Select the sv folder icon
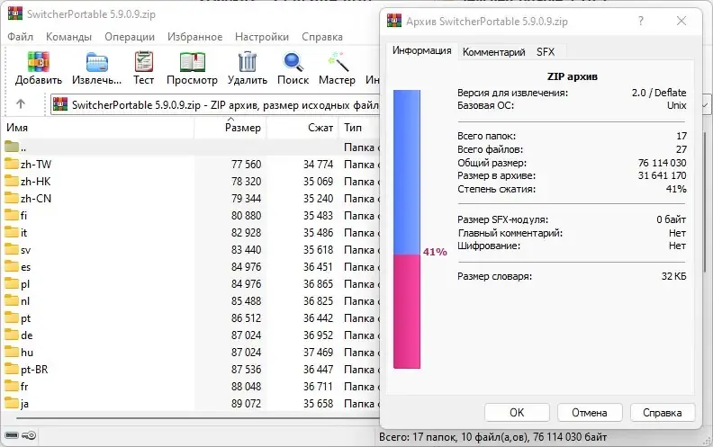713x447 pixels. pyautogui.click(x=12, y=249)
